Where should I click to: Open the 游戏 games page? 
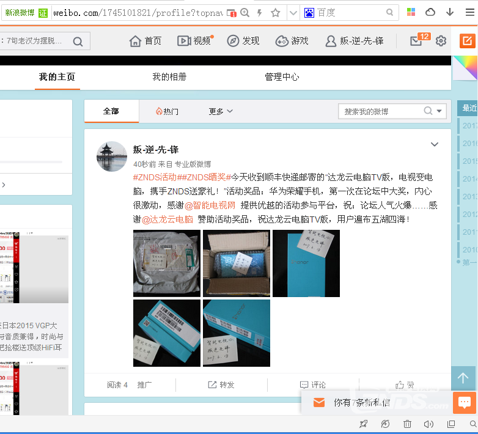pos(292,41)
